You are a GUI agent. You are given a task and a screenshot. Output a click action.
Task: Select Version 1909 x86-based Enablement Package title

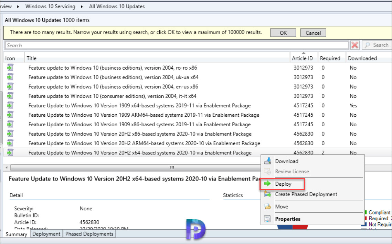[x=139, y=125]
